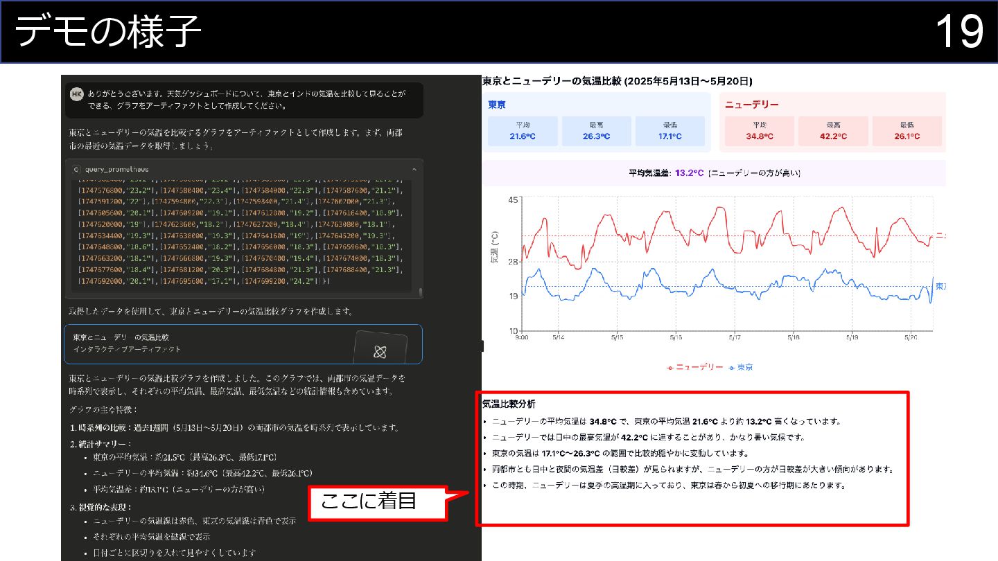Click the React atom icon on artifact card
The image size is (998, 561).
pos(380,352)
